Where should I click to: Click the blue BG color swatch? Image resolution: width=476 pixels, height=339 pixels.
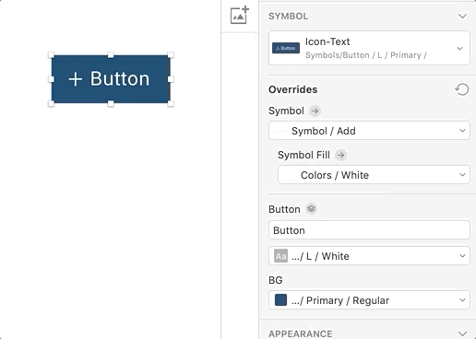pos(280,300)
